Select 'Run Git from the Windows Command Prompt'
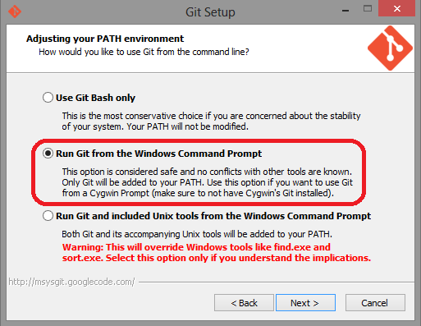 (48, 154)
